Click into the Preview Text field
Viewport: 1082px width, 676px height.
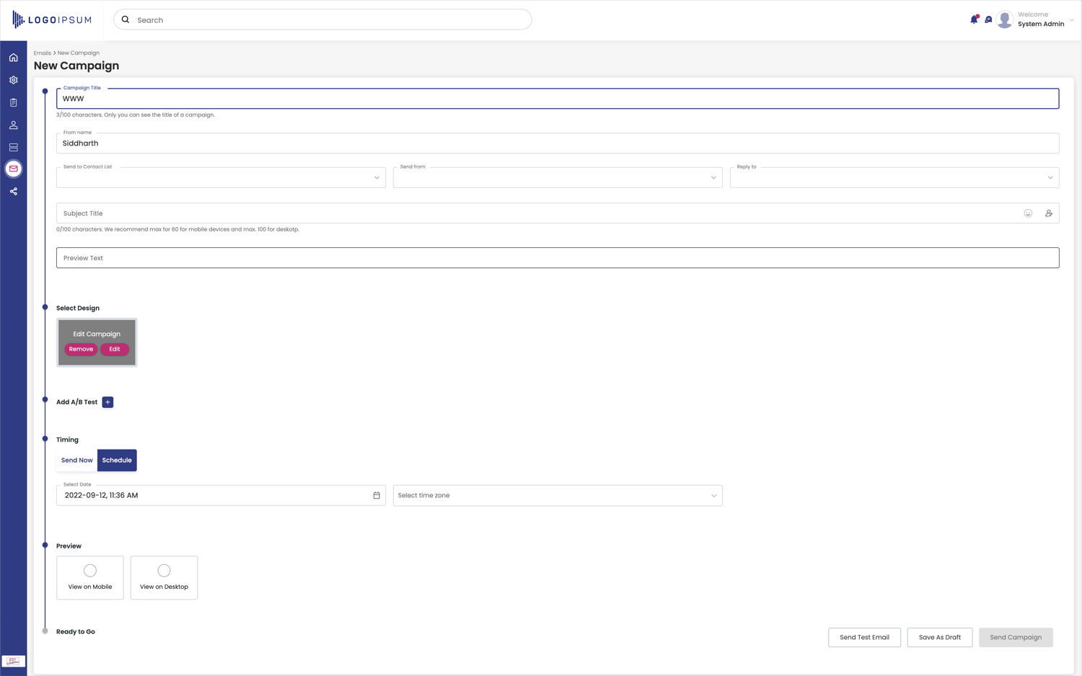coord(558,258)
